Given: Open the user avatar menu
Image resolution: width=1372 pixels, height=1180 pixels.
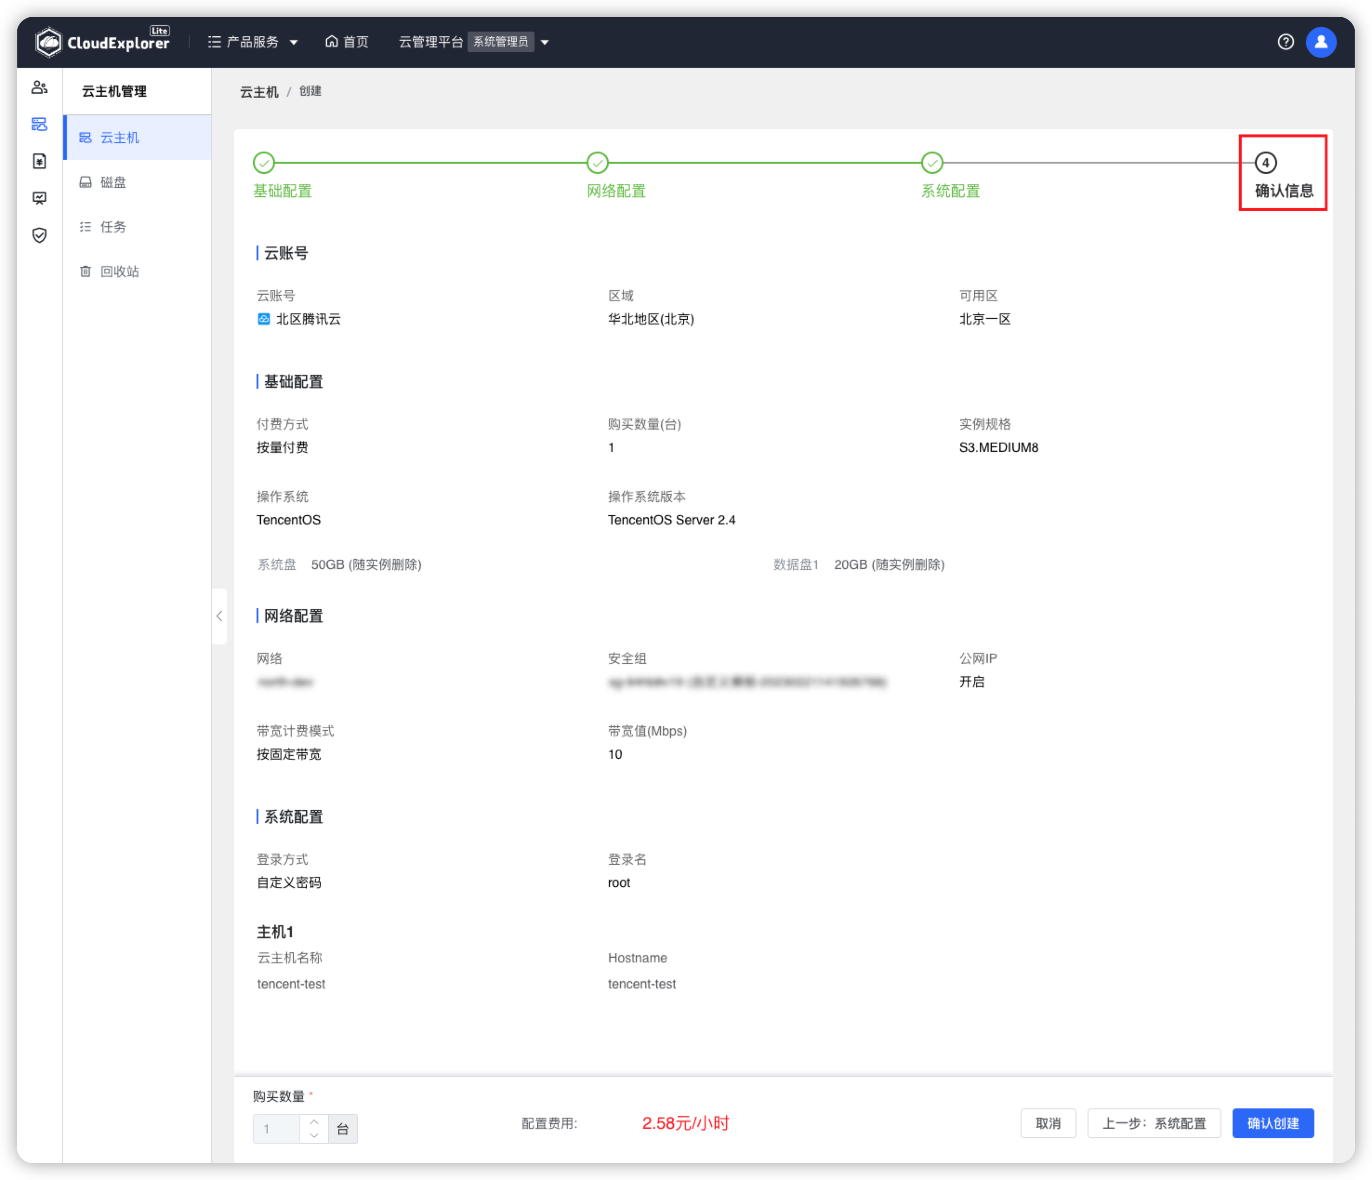Looking at the screenshot, I should [1320, 42].
